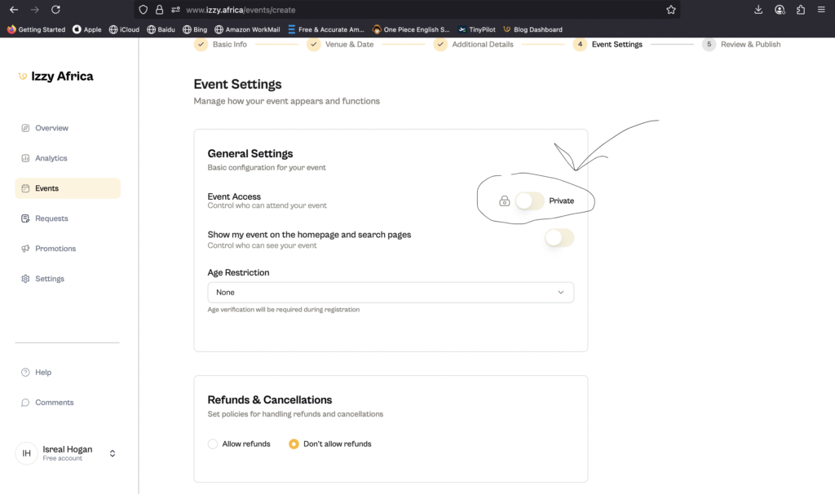Open Requests icon in sidebar
The image size is (835, 494).
pyautogui.click(x=26, y=218)
